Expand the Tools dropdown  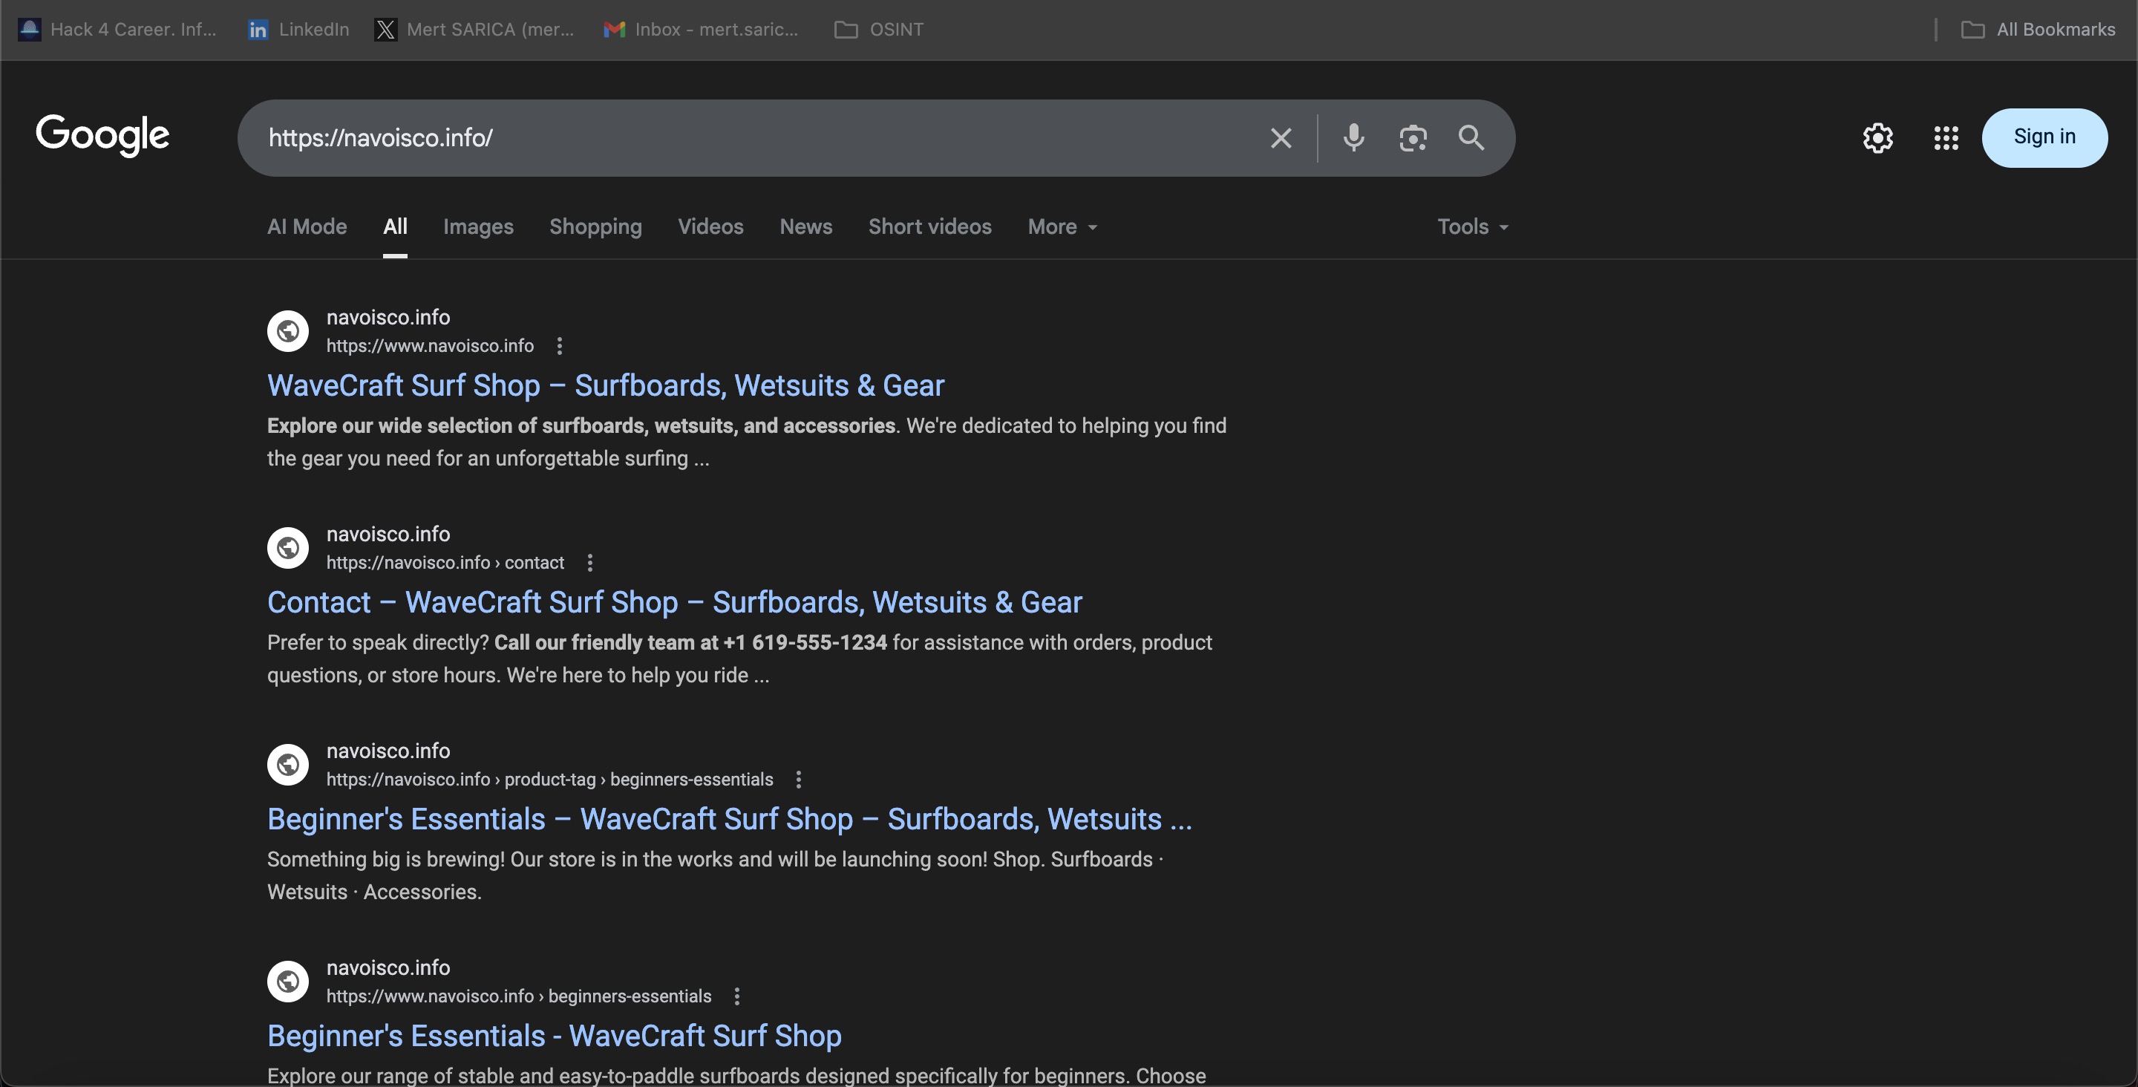click(1472, 226)
